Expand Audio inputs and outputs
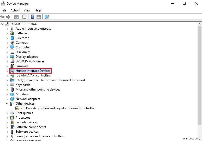This screenshot has width=202, height=141. 7,29
